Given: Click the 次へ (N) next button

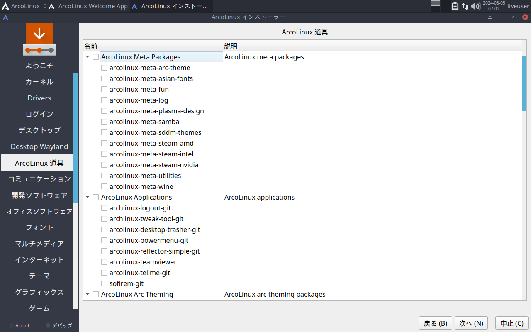Looking at the screenshot, I should click(x=471, y=323).
